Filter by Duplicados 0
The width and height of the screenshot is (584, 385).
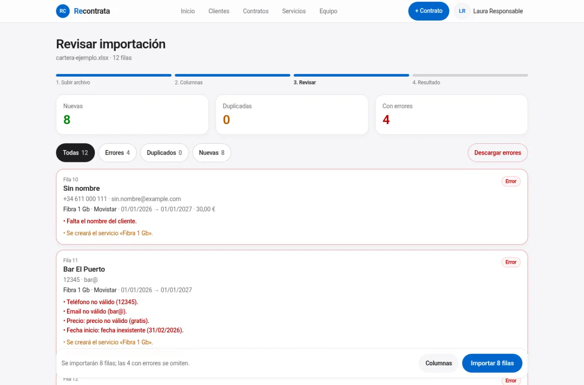pyautogui.click(x=164, y=153)
